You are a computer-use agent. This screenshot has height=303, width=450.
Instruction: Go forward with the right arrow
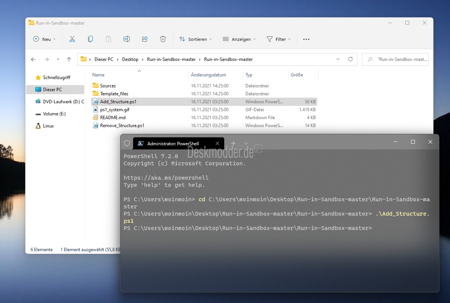click(x=46, y=59)
